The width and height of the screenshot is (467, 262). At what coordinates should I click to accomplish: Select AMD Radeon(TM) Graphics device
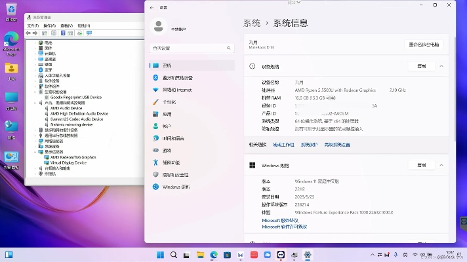point(73,157)
